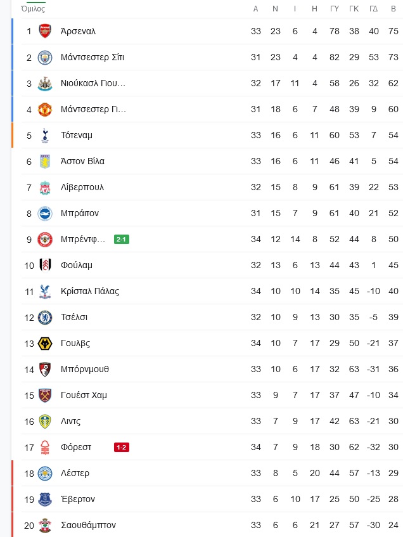Click the ΓΔ goal difference column header

[x=374, y=9]
